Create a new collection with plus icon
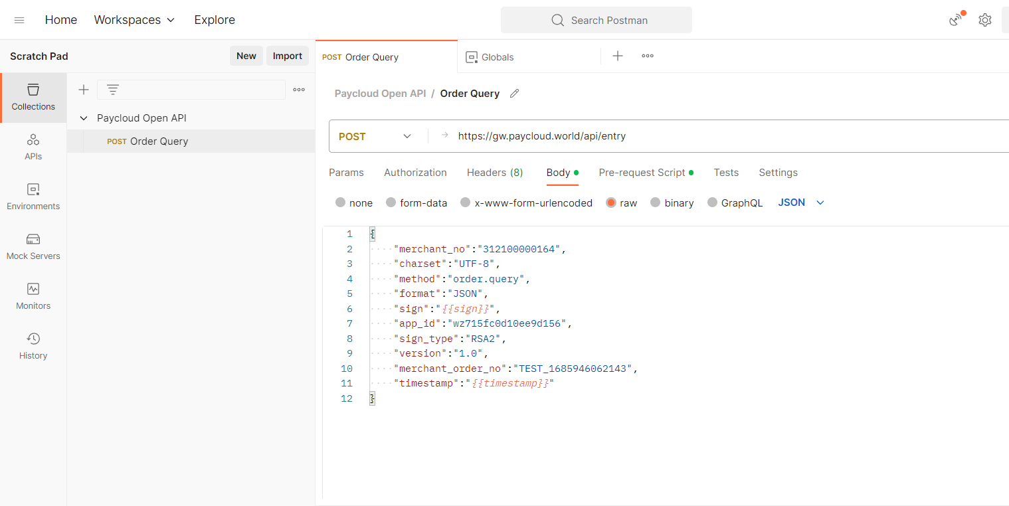Viewport: 1009px width, 506px height. point(84,90)
